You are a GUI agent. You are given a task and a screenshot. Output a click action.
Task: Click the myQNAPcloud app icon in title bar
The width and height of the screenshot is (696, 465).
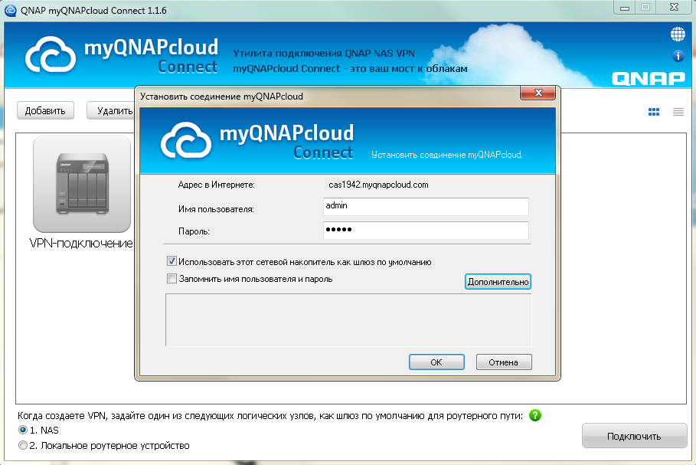tap(10, 10)
